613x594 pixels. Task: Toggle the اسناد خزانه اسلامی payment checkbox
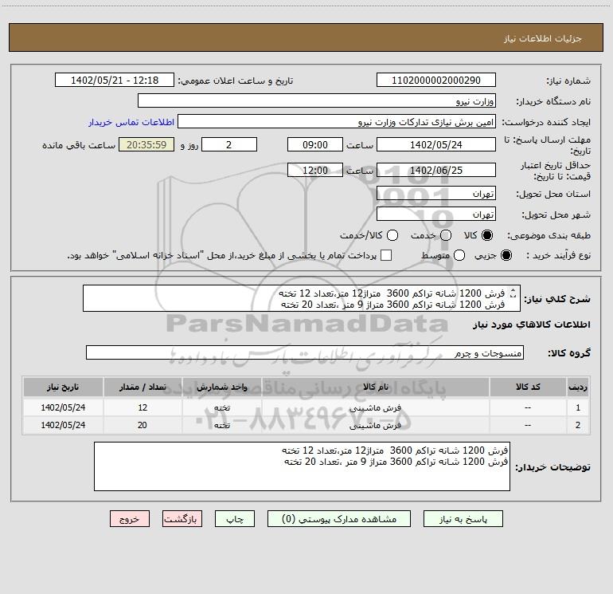click(x=386, y=255)
